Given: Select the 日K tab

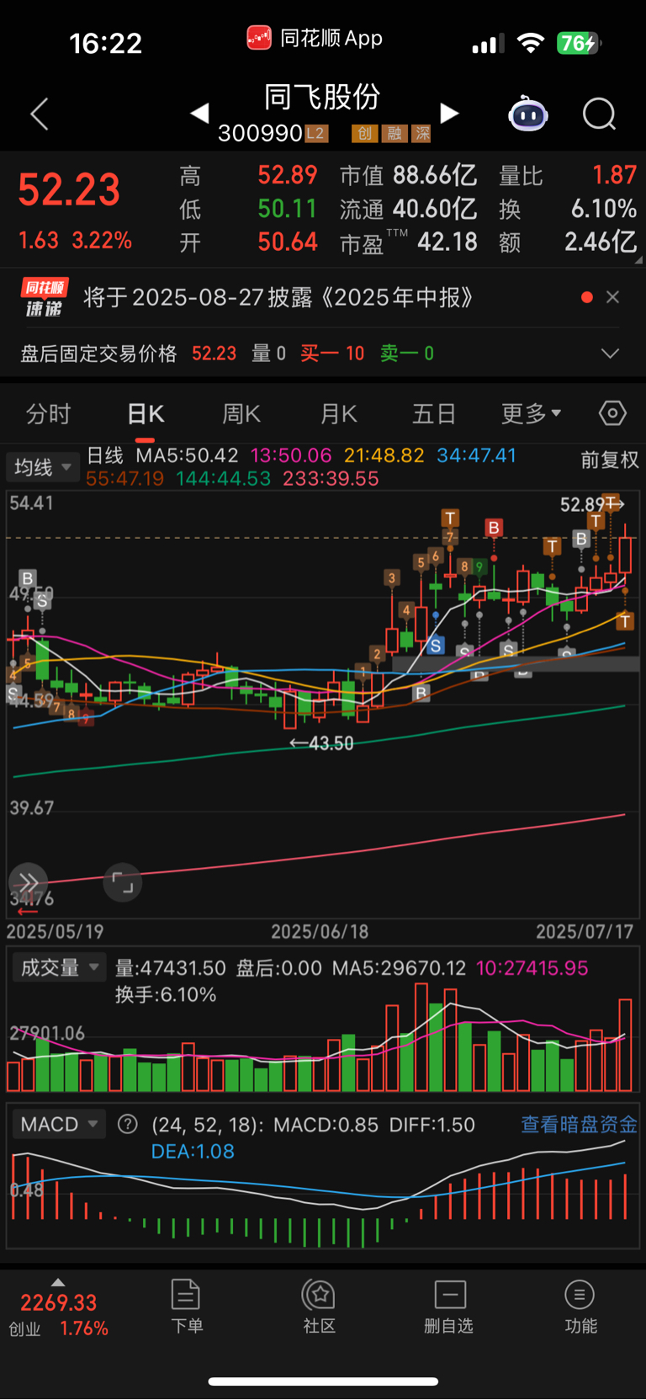Looking at the screenshot, I should (x=146, y=413).
